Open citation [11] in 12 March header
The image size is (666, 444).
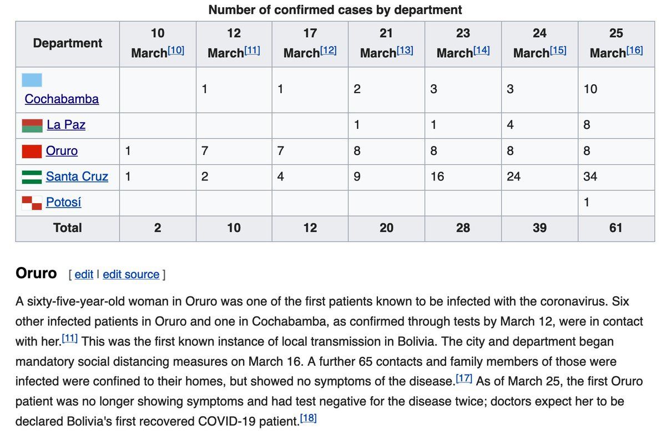pos(252,51)
